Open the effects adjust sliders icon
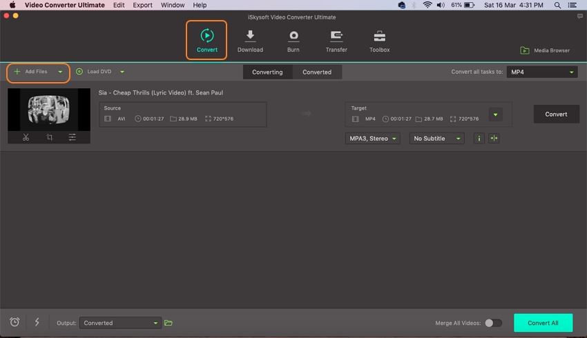This screenshot has width=587, height=338. coord(72,137)
